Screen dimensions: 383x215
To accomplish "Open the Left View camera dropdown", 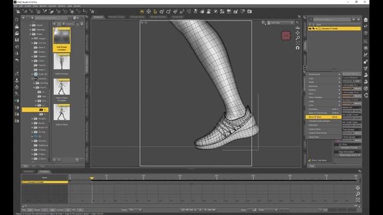I will point(281,23).
